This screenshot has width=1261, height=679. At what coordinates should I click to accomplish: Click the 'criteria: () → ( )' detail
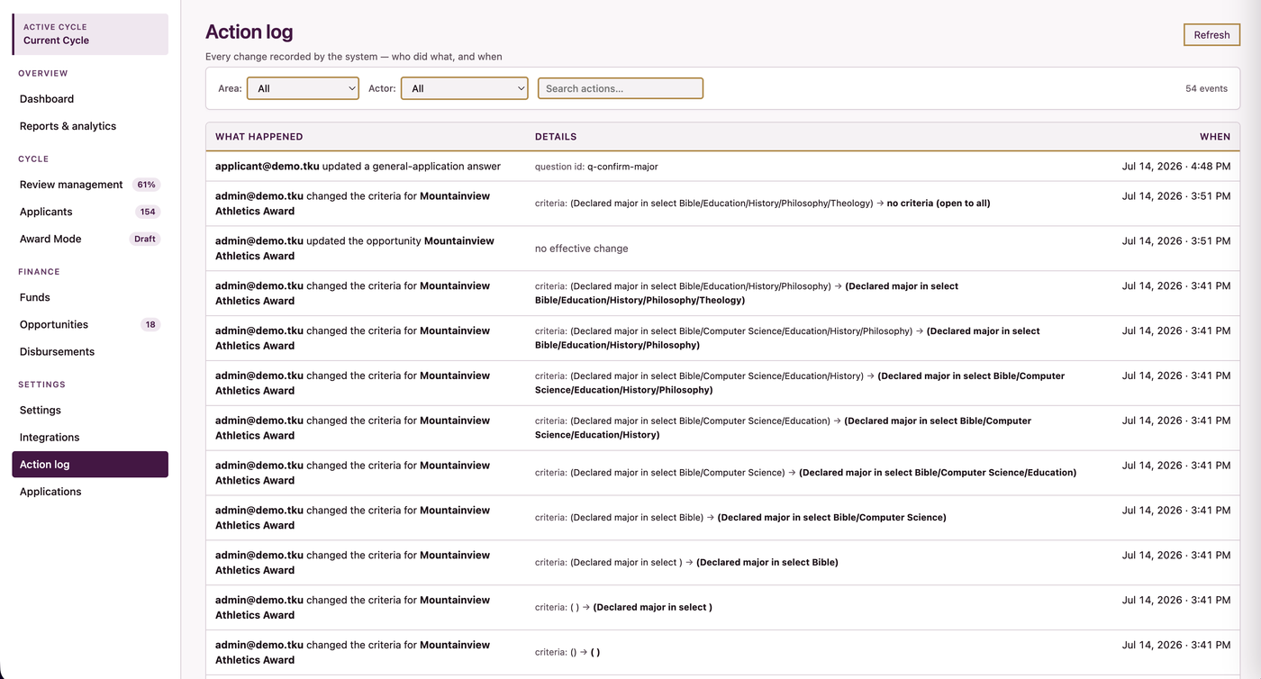point(567,652)
